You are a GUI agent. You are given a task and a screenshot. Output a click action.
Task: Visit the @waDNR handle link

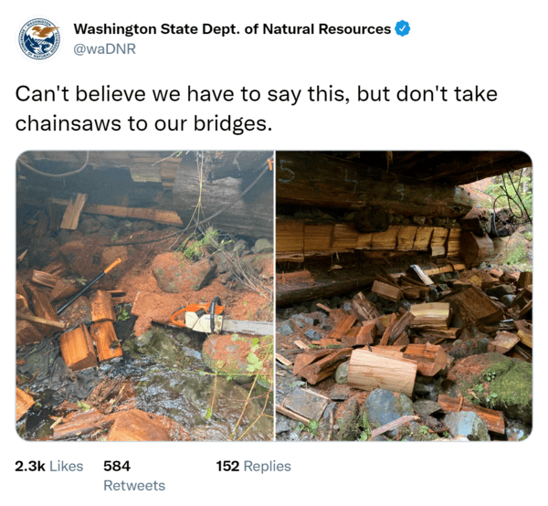point(104,49)
